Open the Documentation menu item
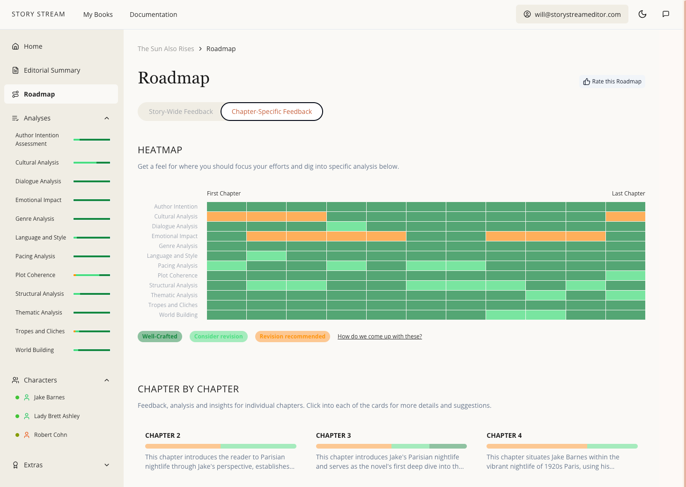This screenshot has height=487, width=686. 153,15
